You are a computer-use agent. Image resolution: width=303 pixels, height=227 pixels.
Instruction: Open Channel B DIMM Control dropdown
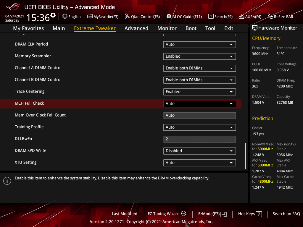click(x=200, y=80)
